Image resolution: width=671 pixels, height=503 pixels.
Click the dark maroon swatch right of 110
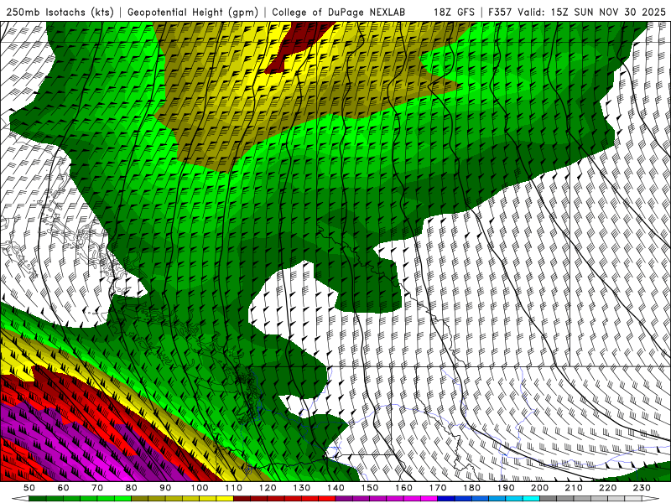click(x=242, y=499)
